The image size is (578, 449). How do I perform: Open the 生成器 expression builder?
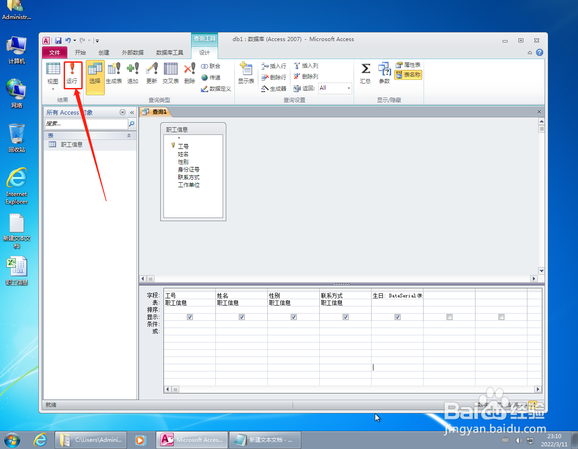click(274, 88)
